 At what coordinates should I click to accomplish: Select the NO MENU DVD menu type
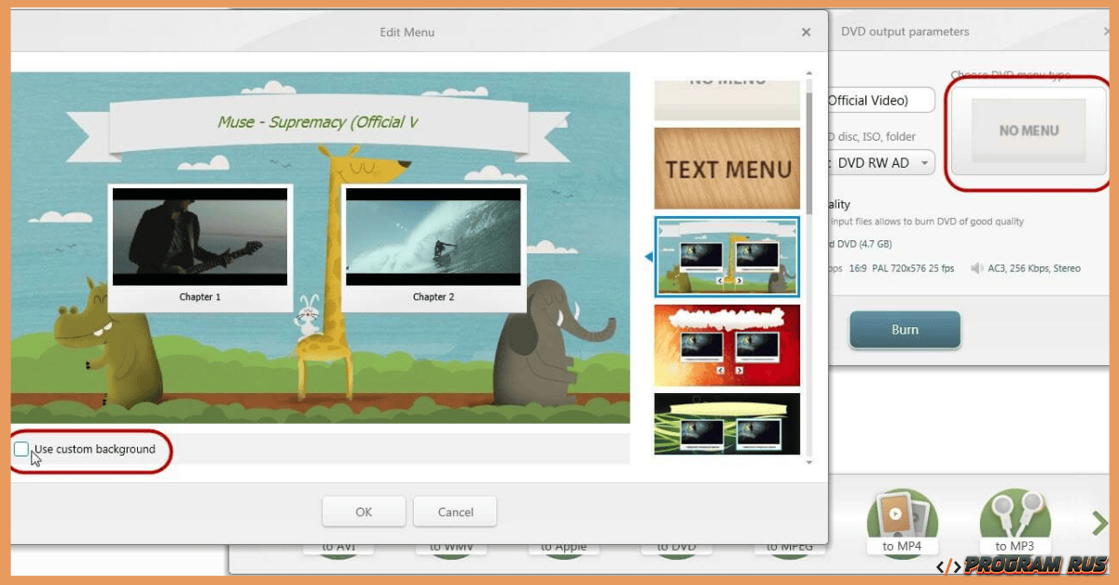(1028, 130)
